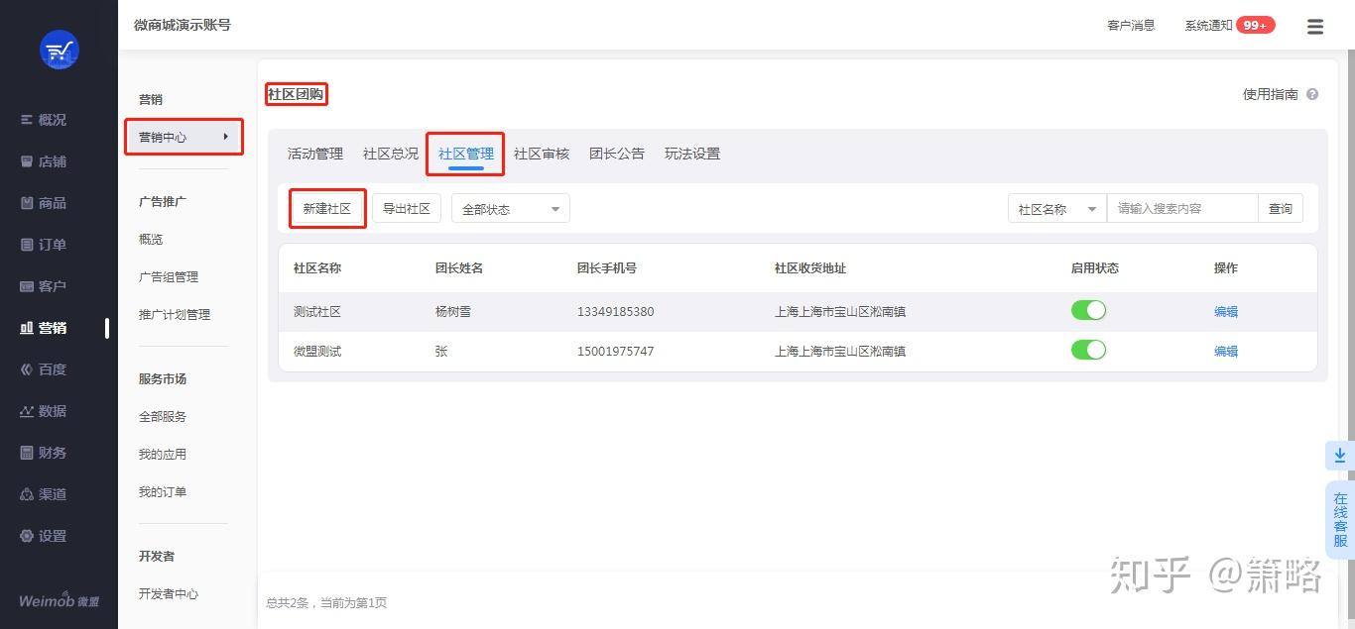Toggle 启用状态 for 微盟测试
This screenshot has height=629, width=1355.
tap(1088, 350)
